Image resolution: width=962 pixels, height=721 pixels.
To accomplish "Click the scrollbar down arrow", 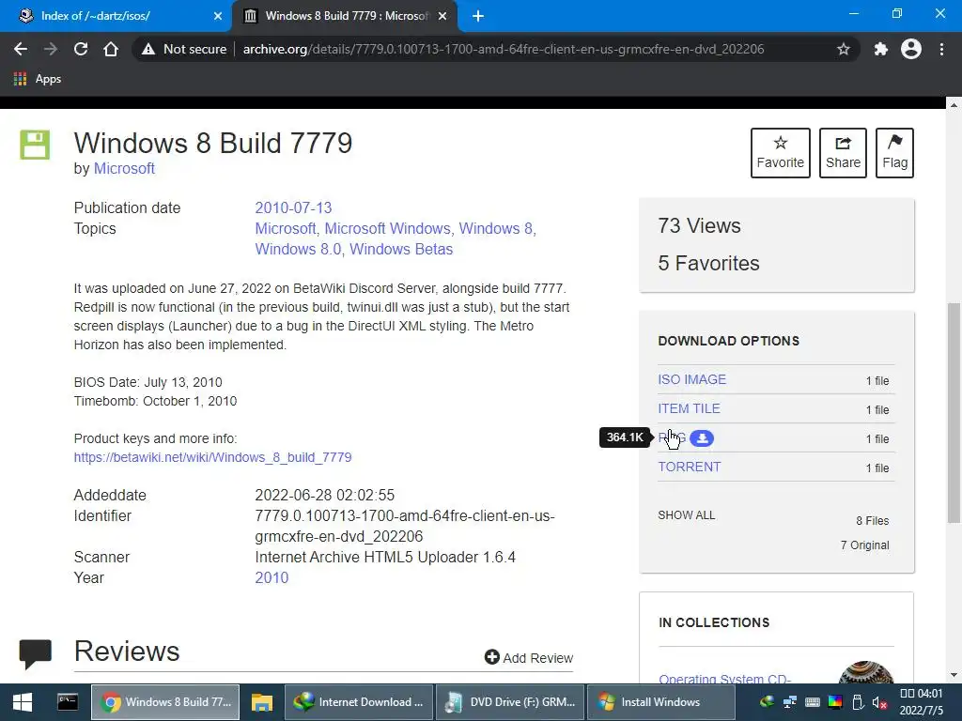I will [x=954, y=675].
